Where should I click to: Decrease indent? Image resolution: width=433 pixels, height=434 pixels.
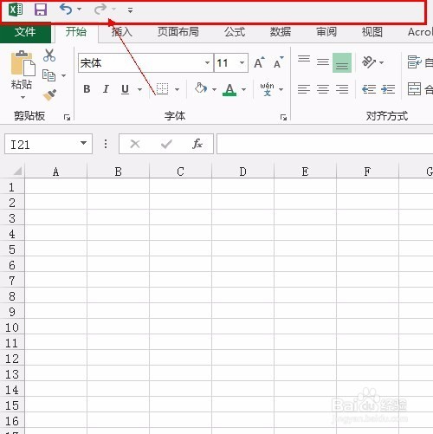pos(369,89)
